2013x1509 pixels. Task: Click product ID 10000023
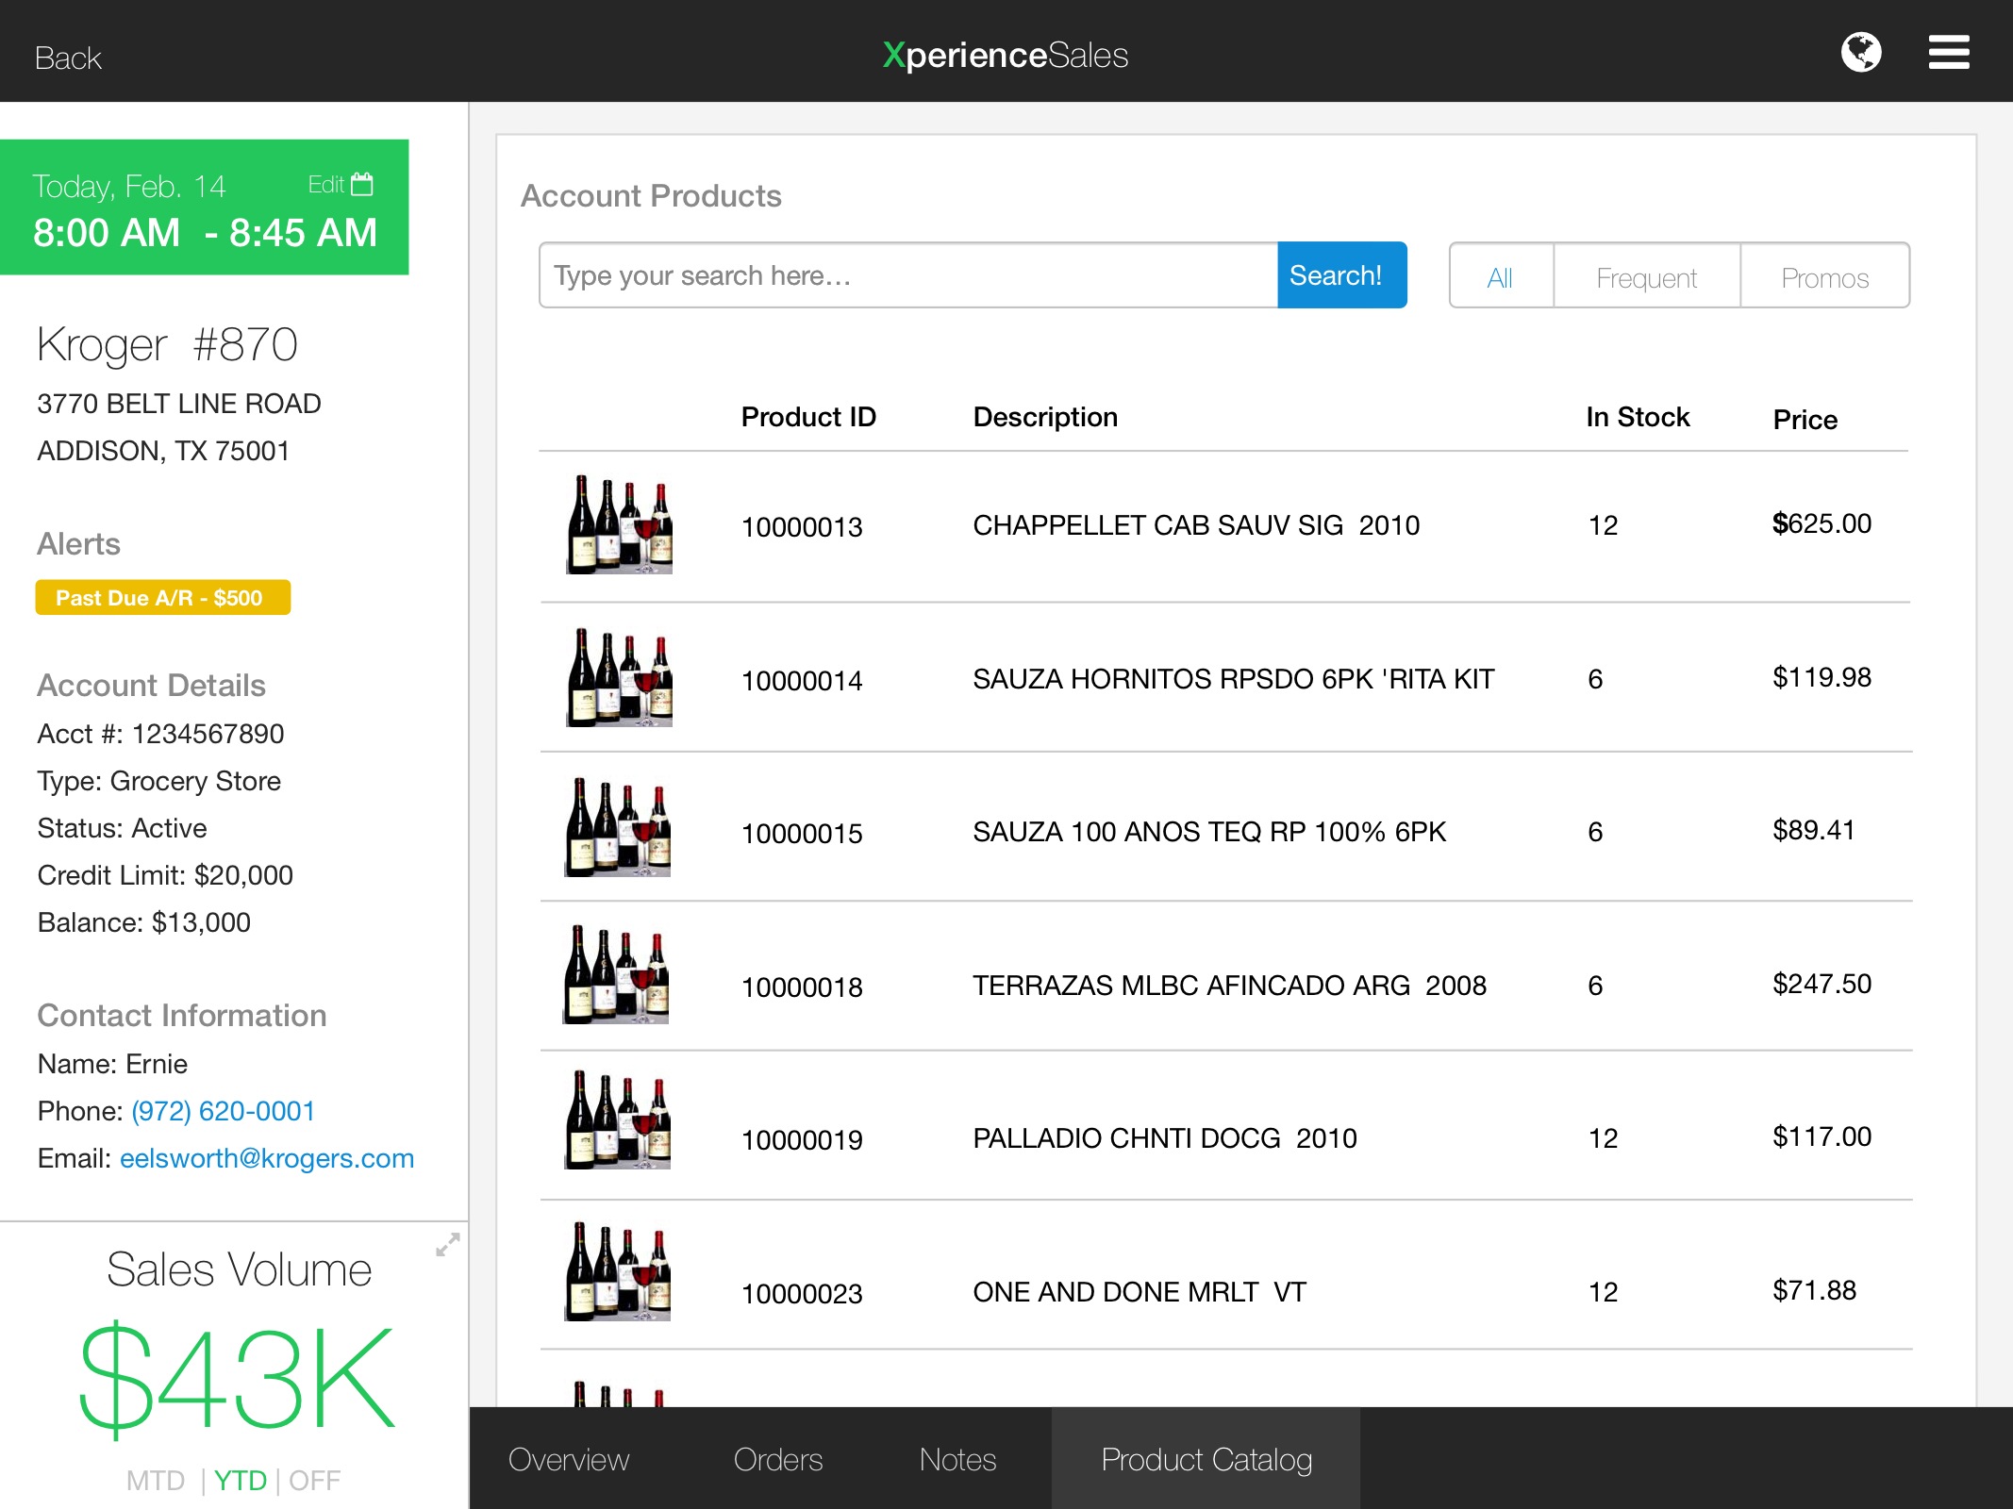tap(802, 1294)
